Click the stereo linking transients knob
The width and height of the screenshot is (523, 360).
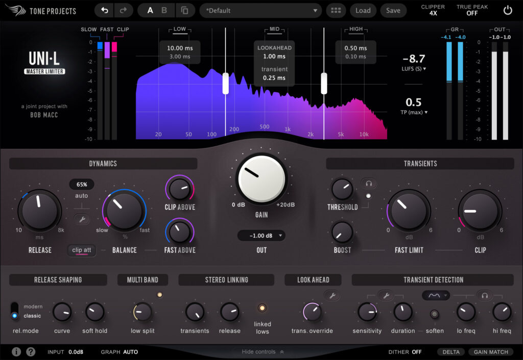pyautogui.click(x=195, y=312)
